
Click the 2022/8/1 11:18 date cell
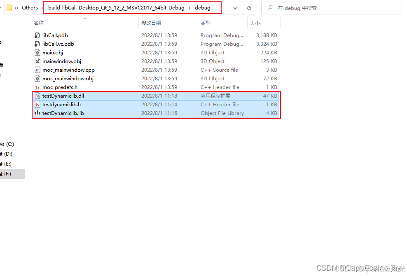coord(159,96)
